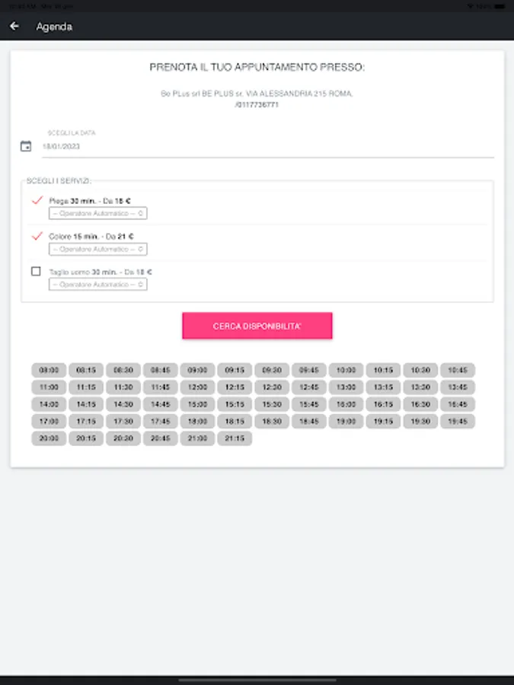Open operator dropdown under Taglio uomo
Screen dimensions: 514x685
coord(98,285)
